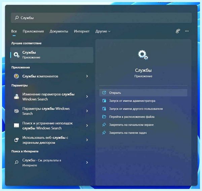Click Службы title in preview pane
Viewport: 202px width, 191px height.
pyautogui.click(x=143, y=70)
